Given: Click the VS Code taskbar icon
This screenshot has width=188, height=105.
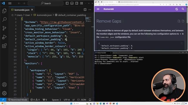Looking at the screenshot, I should (x=117, y=104).
